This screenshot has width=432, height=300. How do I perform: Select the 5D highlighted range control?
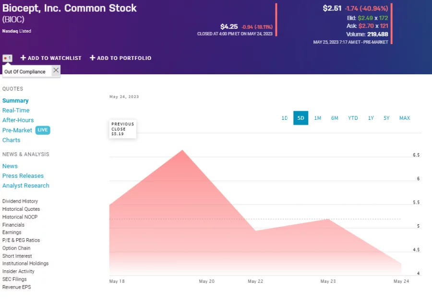[300, 118]
